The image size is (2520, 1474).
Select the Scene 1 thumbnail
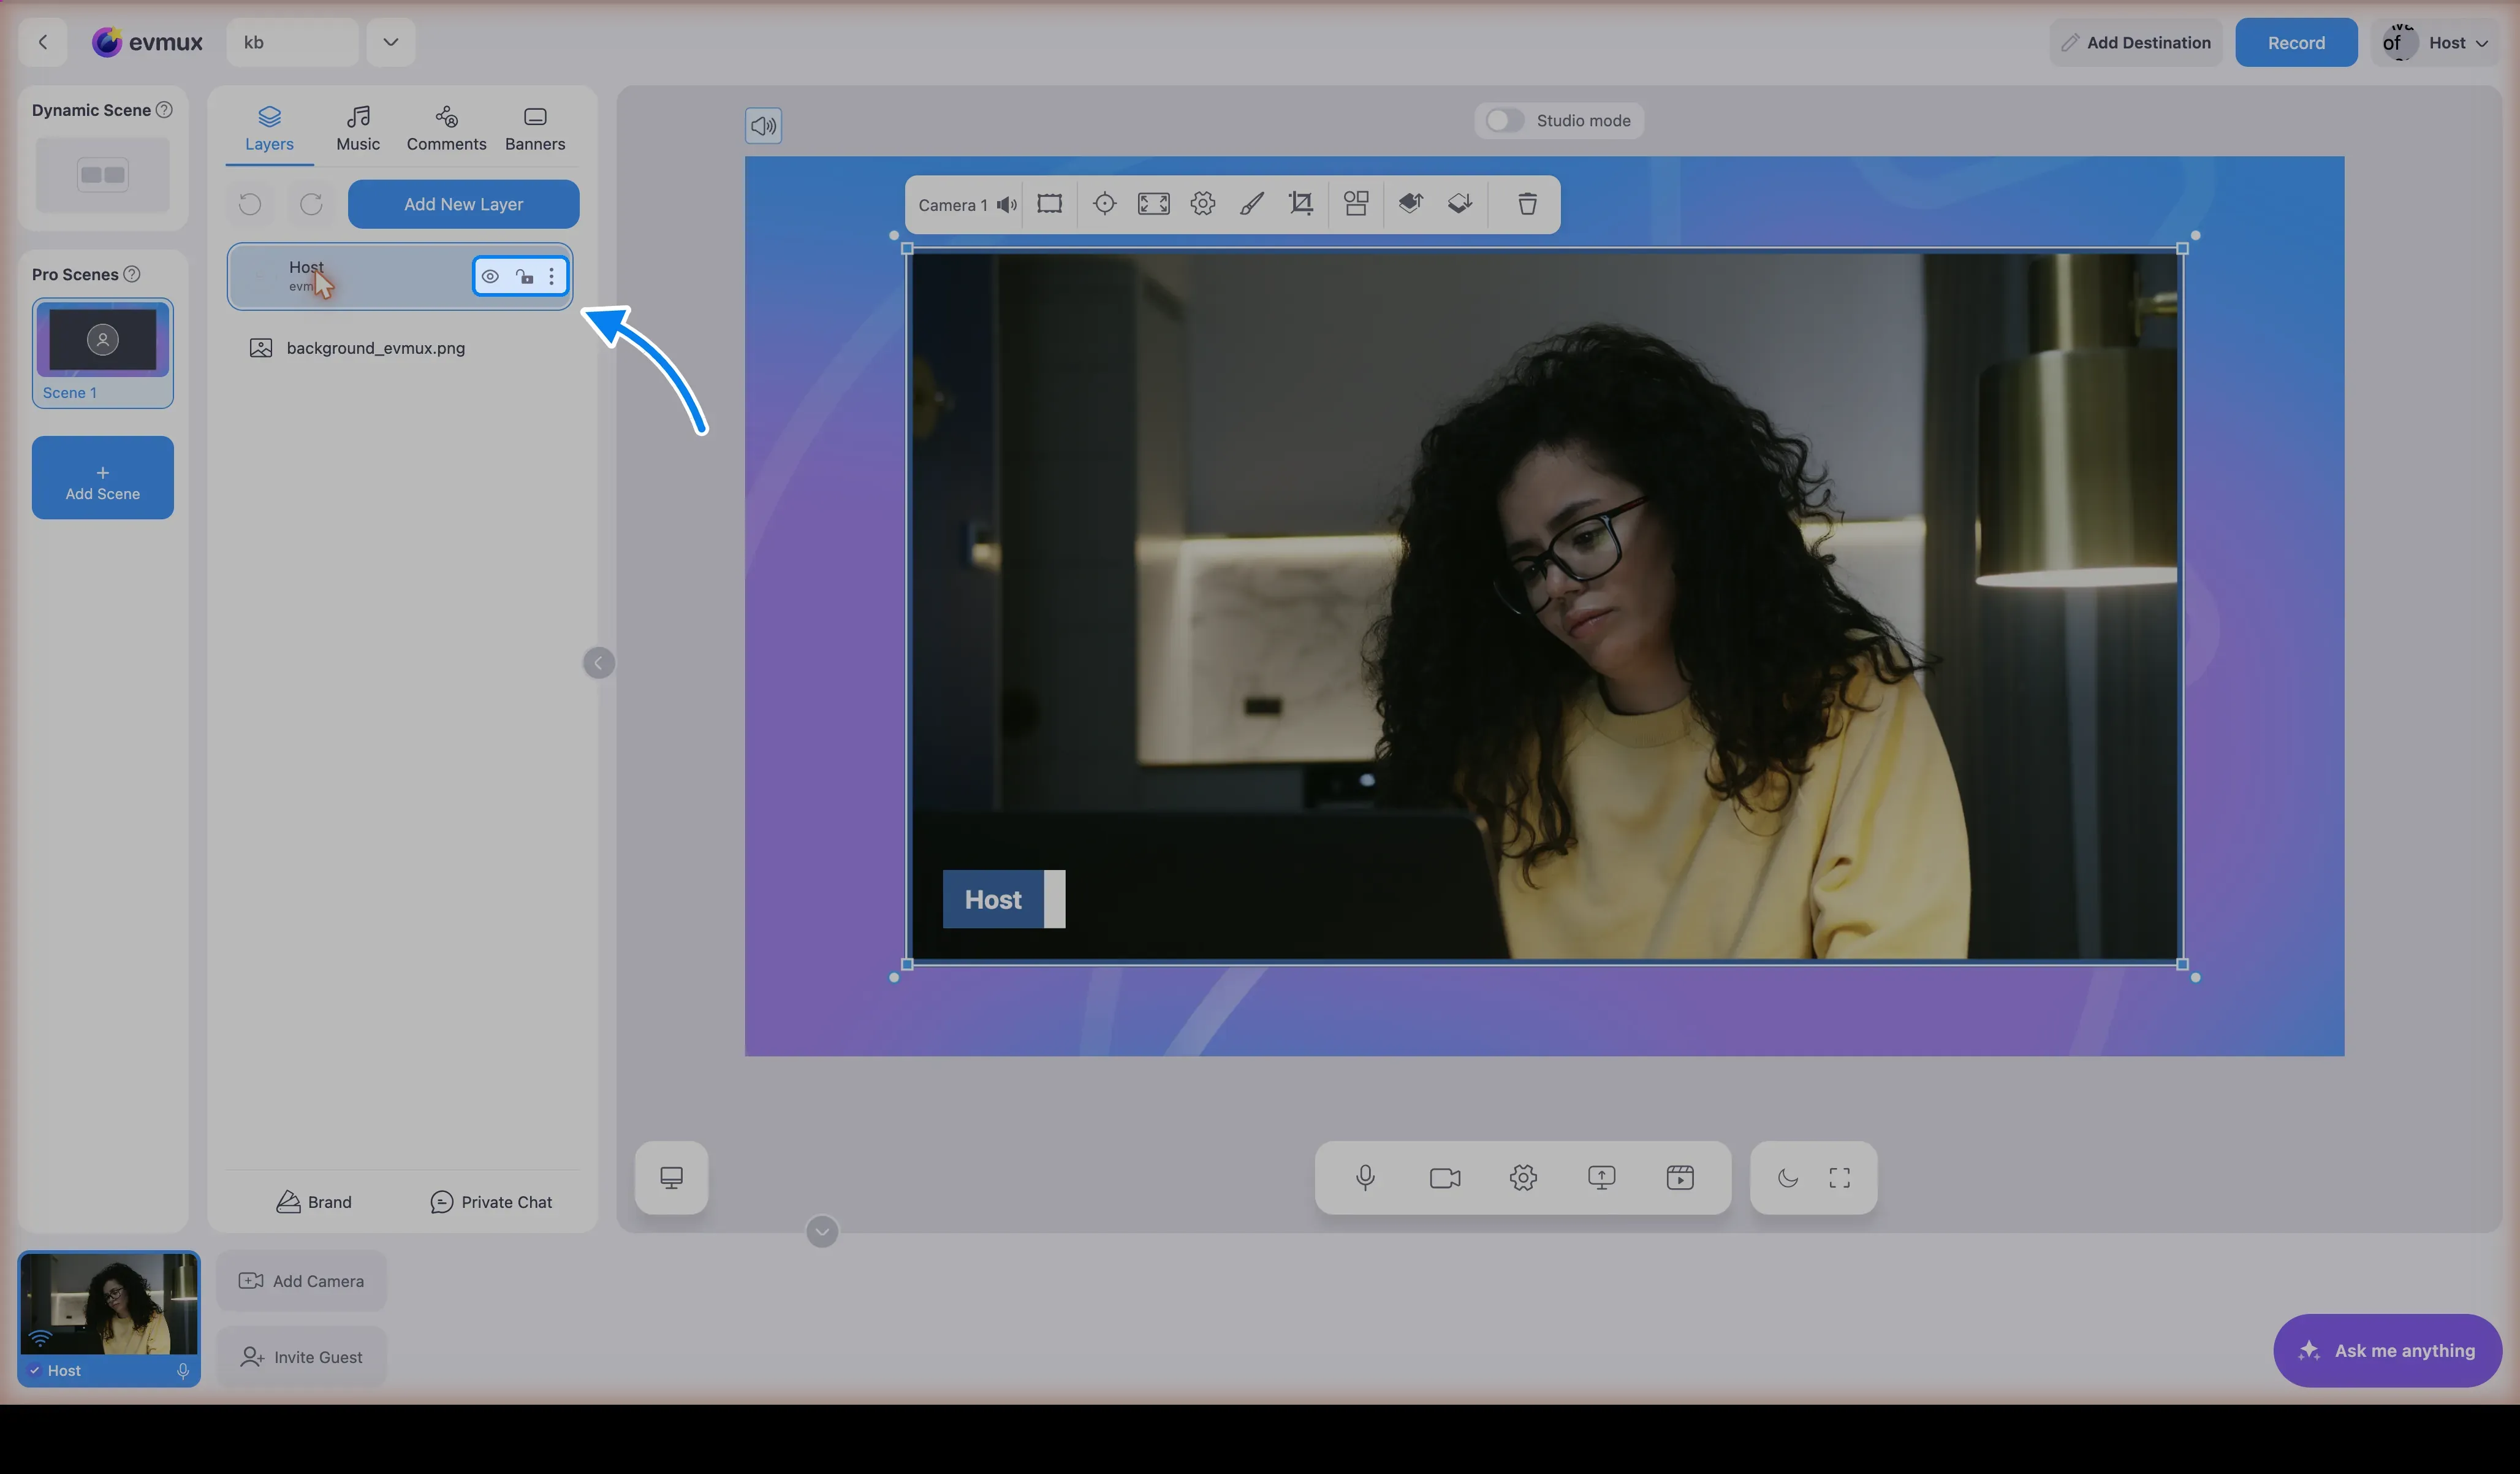pos(103,352)
